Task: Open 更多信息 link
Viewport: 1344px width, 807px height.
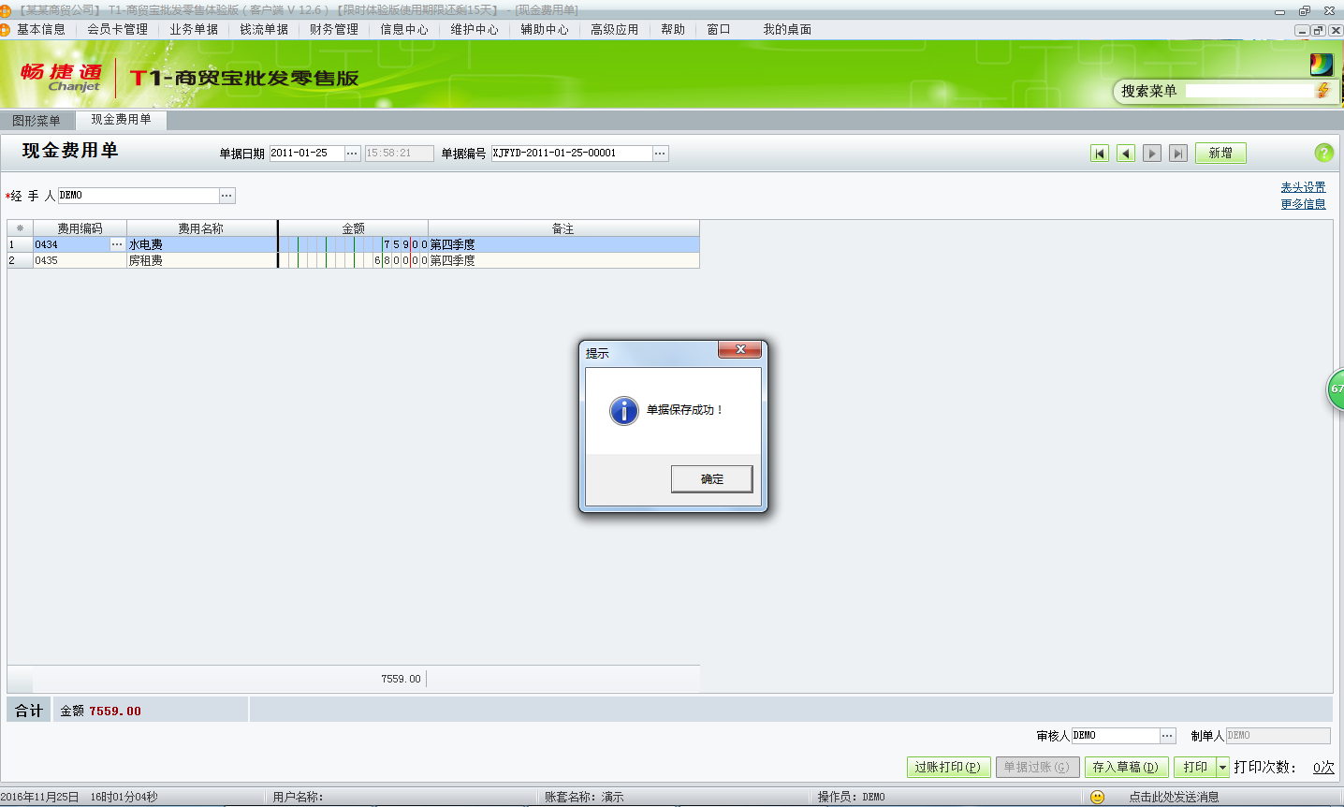Action: pos(1303,204)
